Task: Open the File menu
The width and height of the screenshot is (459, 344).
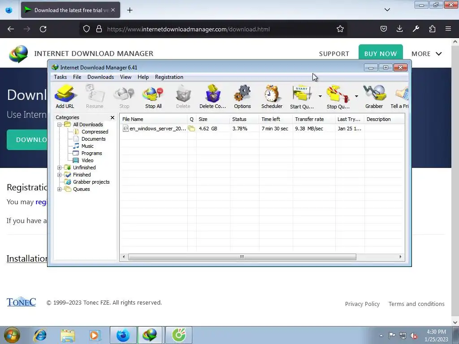Action: [77, 77]
